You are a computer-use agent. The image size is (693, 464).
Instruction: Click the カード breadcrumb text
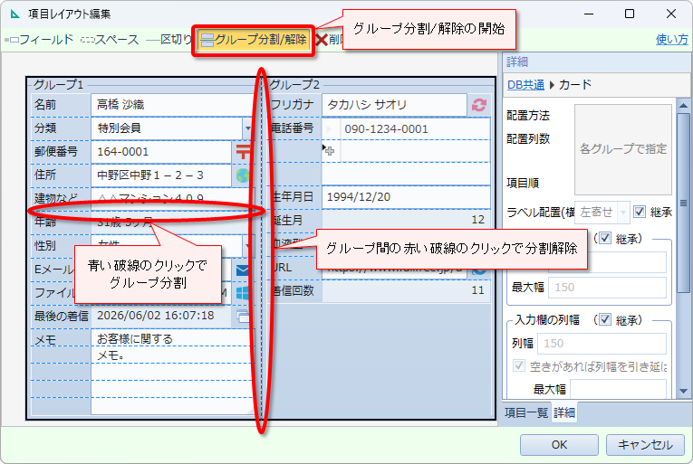pyautogui.click(x=575, y=85)
